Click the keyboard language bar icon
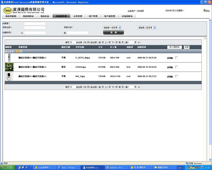This screenshot has width=212, height=170. click(x=180, y=168)
